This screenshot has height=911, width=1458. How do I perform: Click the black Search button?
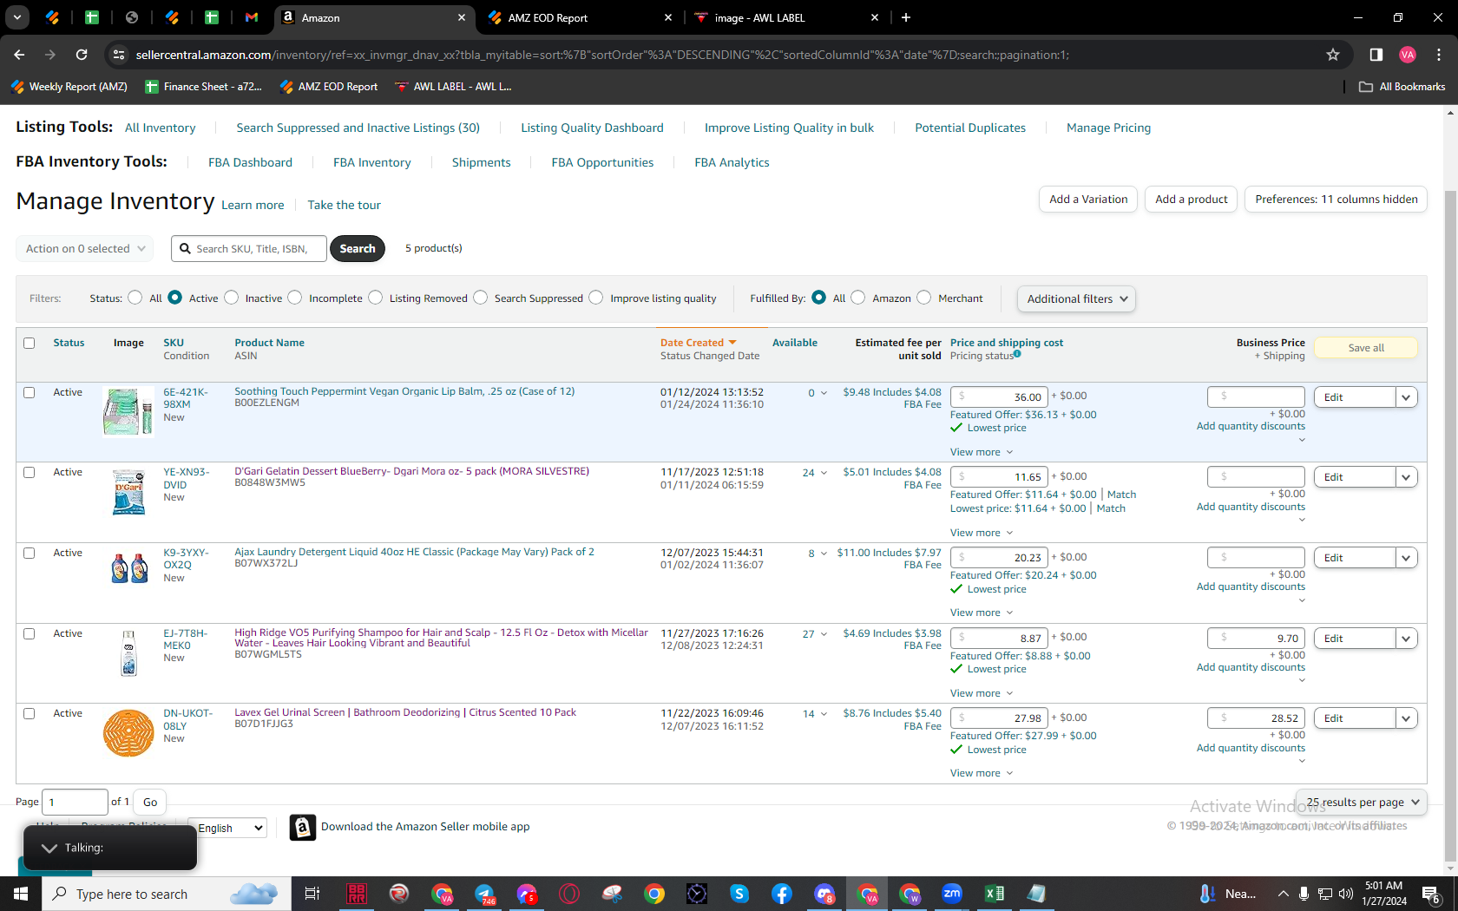[358, 249]
